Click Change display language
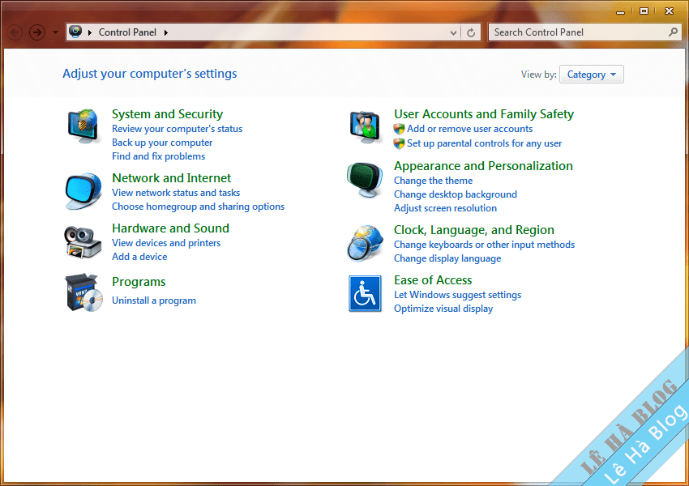This screenshot has width=689, height=486. [x=447, y=258]
